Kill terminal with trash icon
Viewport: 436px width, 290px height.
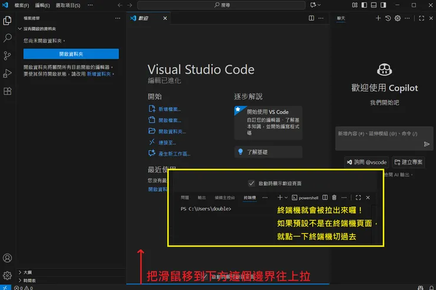[x=334, y=198]
